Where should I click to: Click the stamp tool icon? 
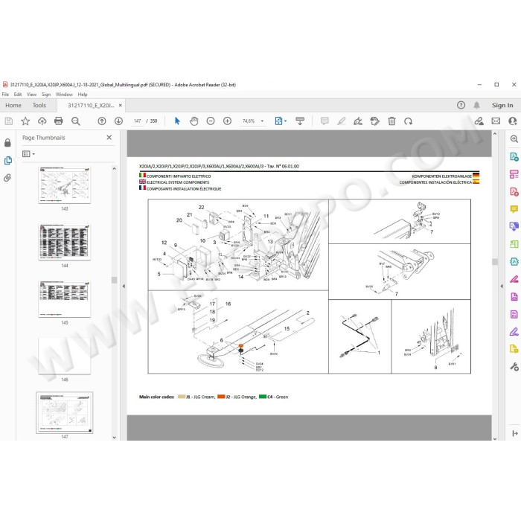(375, 121)
